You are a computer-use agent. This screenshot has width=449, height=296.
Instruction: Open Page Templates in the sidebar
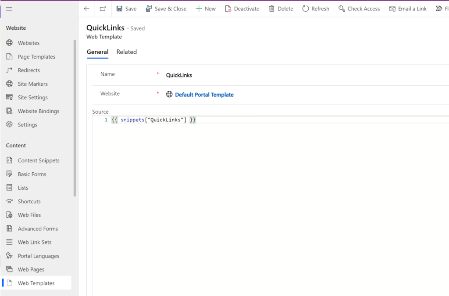[x=37, y=56]
